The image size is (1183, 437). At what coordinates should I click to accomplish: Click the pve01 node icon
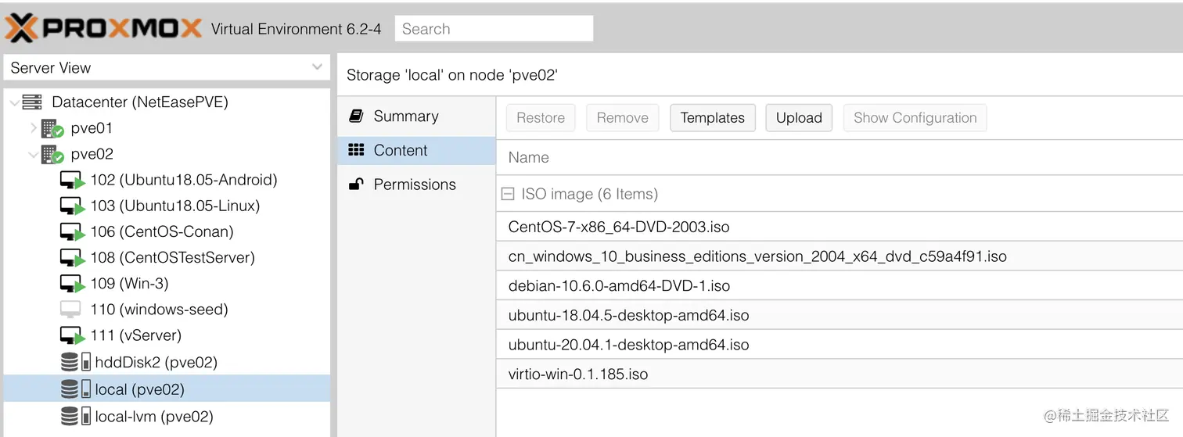pyautogui.click(x=52, y=128)
